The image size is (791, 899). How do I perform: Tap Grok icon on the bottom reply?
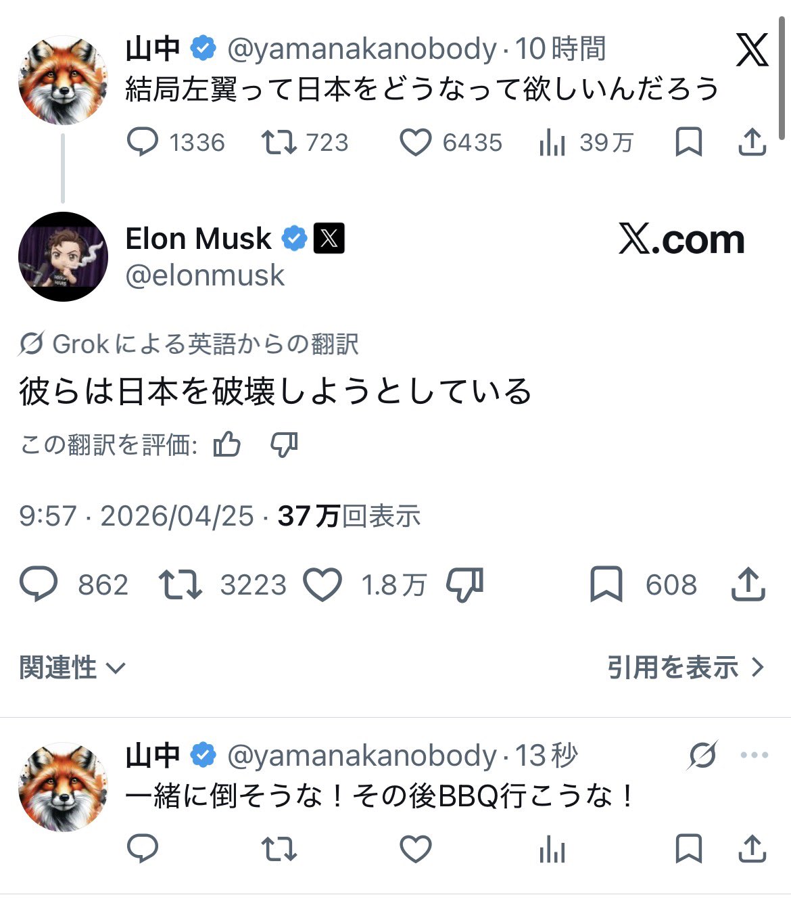702,756
